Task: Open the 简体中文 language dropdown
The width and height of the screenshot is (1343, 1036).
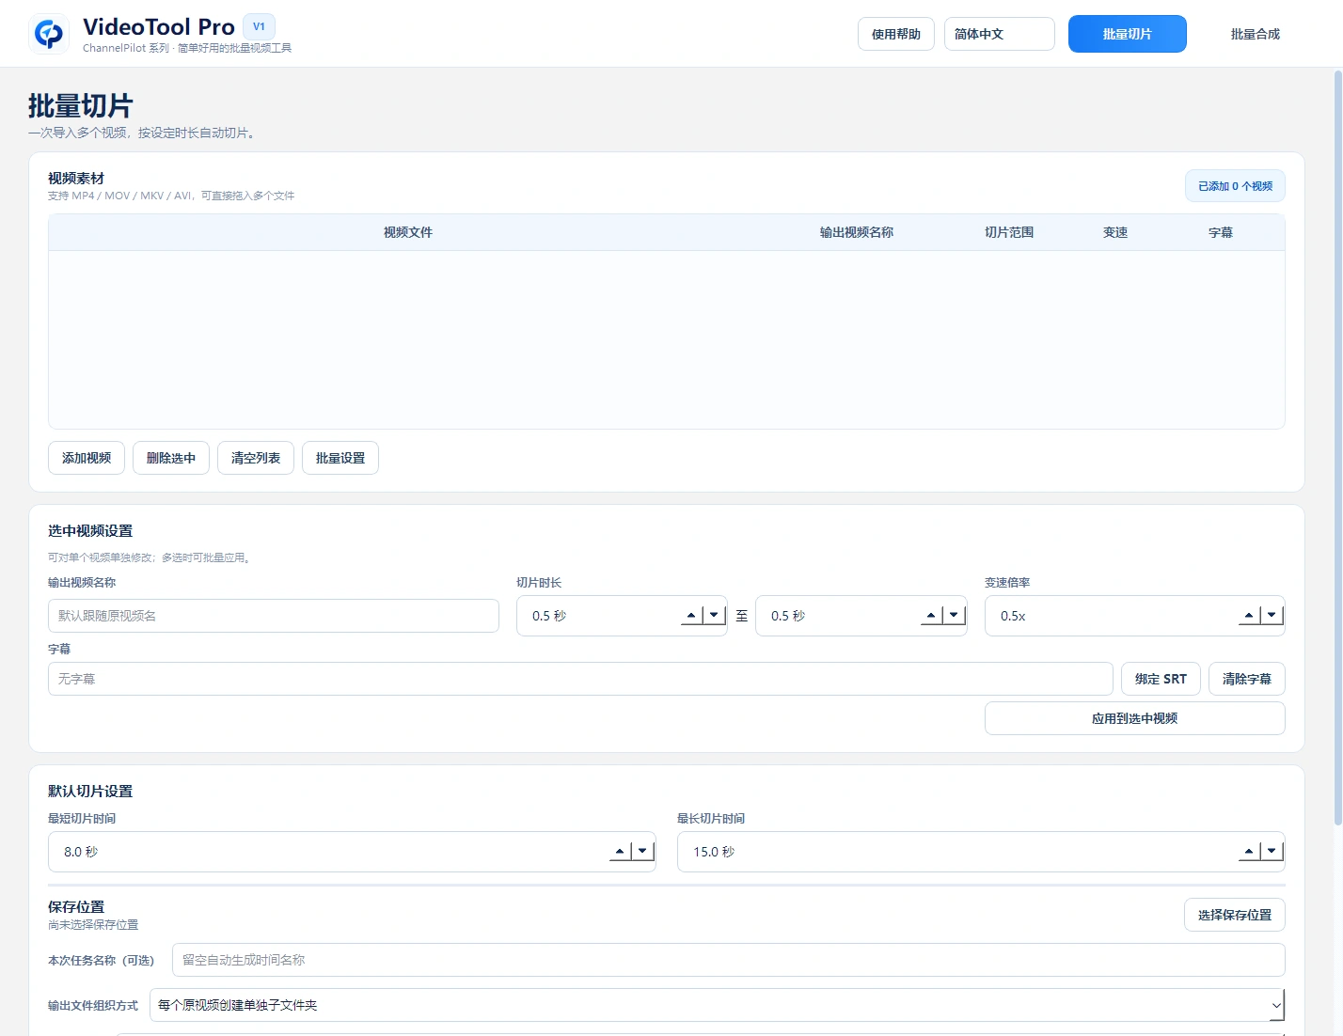Action: (x=999, y=34)
